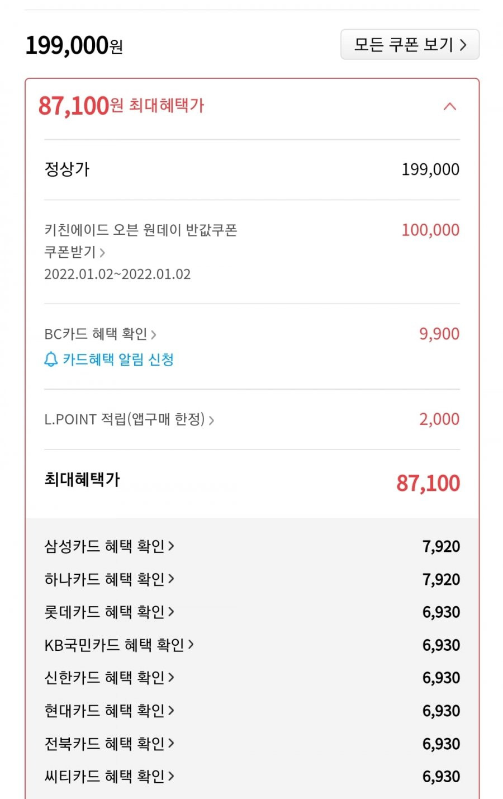Check 롯데카드 혜택 확인
This screenshot has width=503, height=799.
pos(109,612)
